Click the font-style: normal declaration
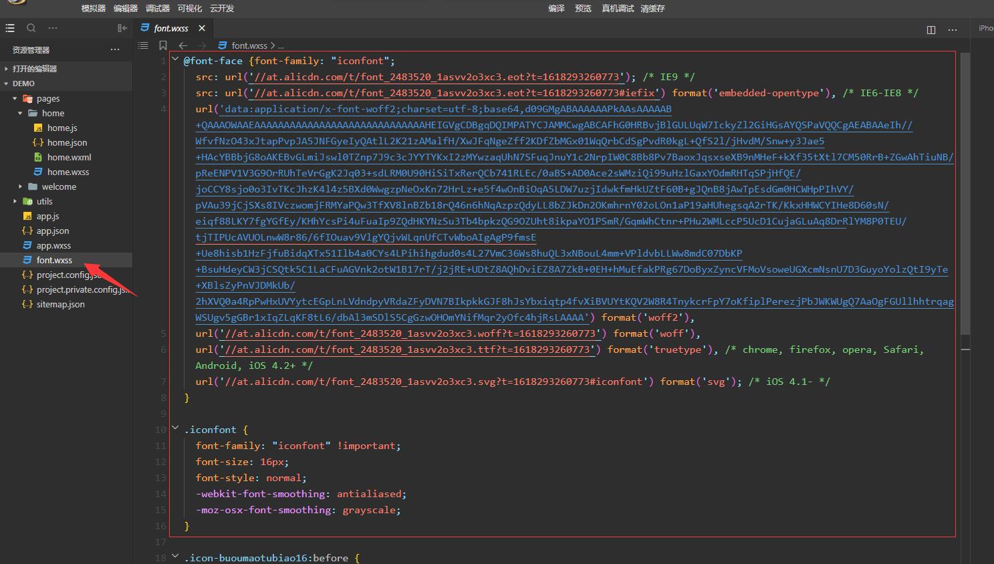The image size is (994, 564). (x=251, y=478)
